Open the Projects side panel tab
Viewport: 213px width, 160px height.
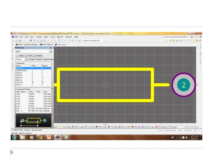coord(12,50)
